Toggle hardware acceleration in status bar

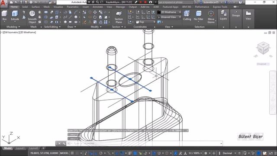pyautogui.click(x=259, y=153)
